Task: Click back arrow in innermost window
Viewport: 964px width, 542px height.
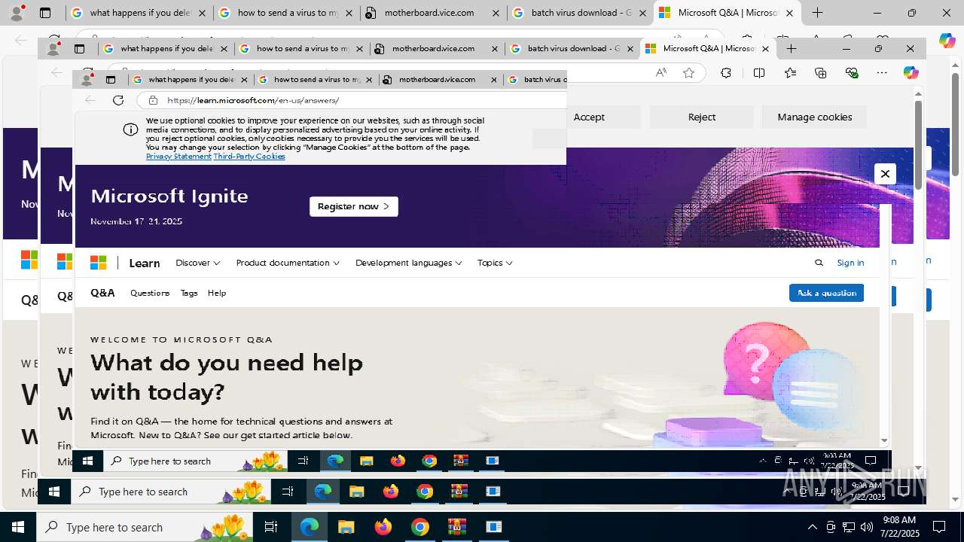Action: coord(90,100)
